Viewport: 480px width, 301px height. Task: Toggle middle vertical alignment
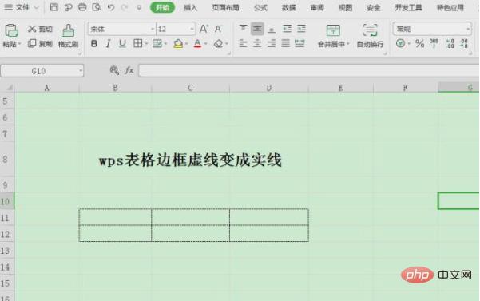[257, 29]
